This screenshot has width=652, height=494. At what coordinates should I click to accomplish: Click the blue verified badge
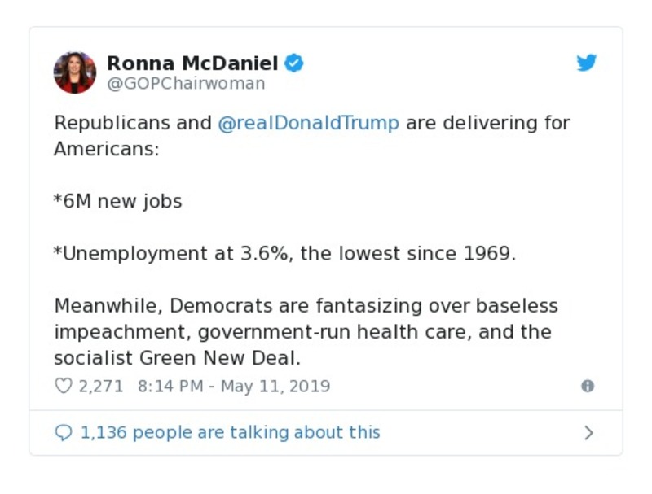click(x=294, y=63)
